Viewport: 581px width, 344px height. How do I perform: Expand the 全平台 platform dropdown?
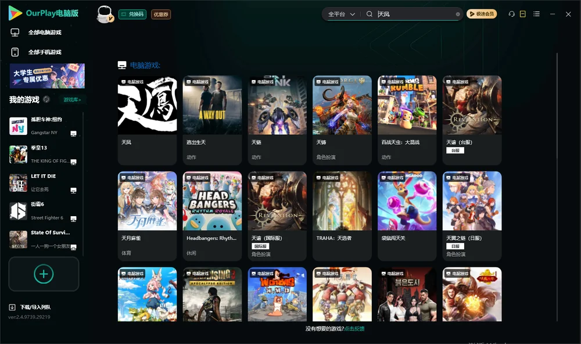coord(342,14)
